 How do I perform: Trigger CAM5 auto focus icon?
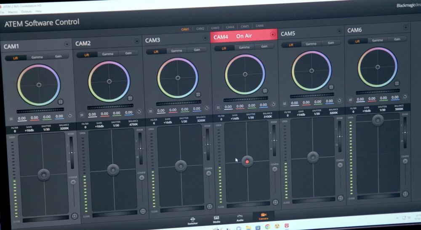341,198
